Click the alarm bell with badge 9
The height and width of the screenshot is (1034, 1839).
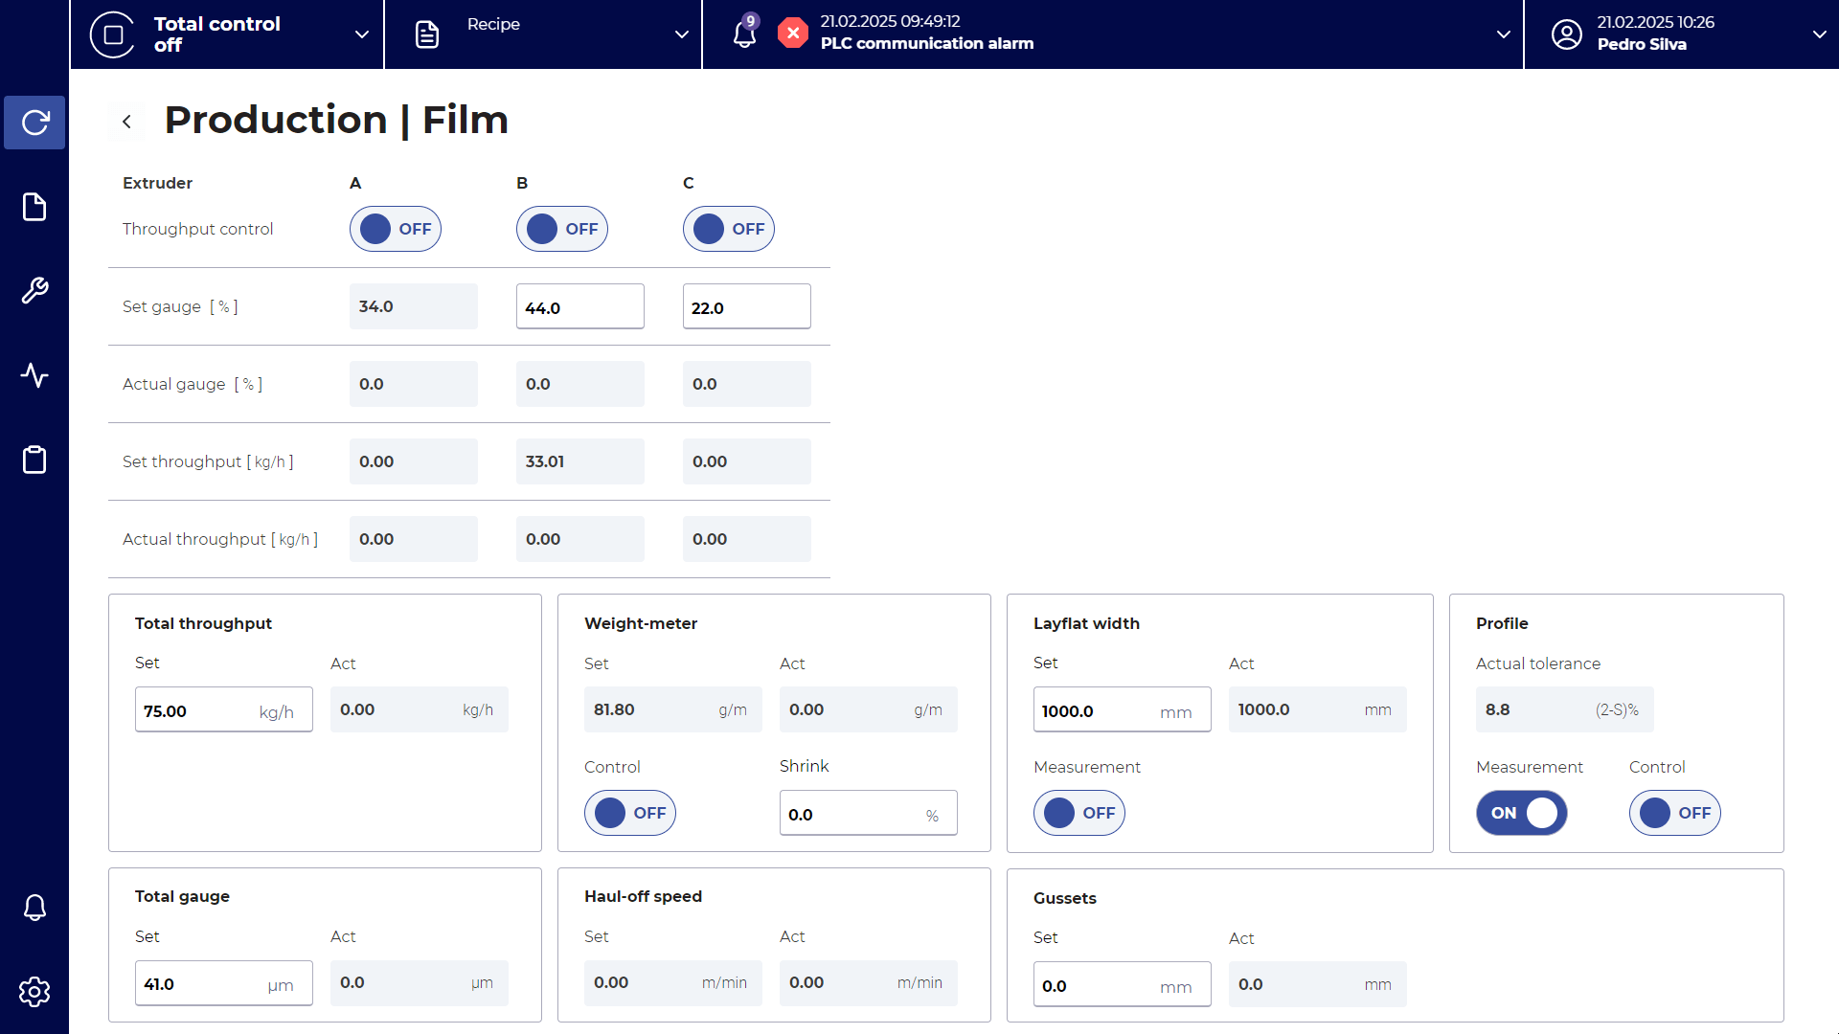(745, 34)
